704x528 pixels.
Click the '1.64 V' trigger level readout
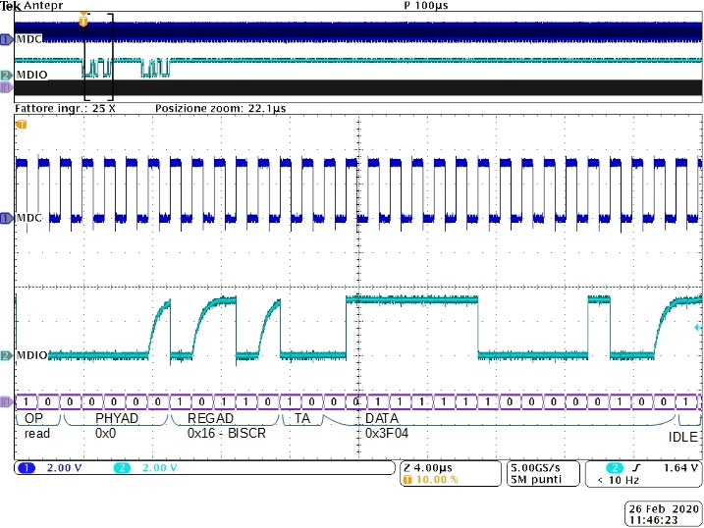click(x=680, y=467)
